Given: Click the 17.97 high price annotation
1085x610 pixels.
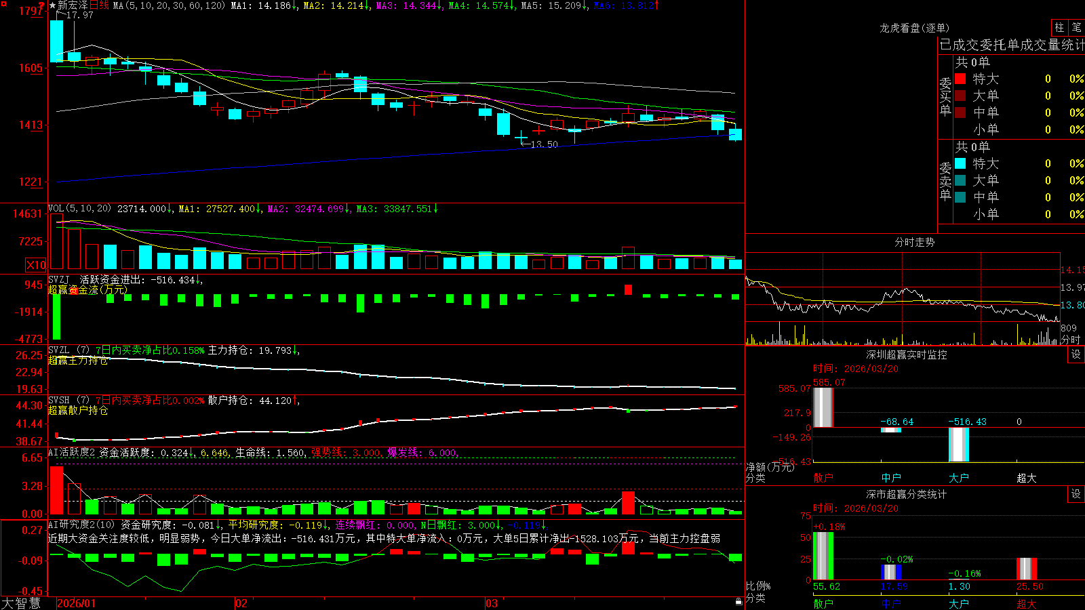Looking at the screenshot, I should [x=79, y=15].
